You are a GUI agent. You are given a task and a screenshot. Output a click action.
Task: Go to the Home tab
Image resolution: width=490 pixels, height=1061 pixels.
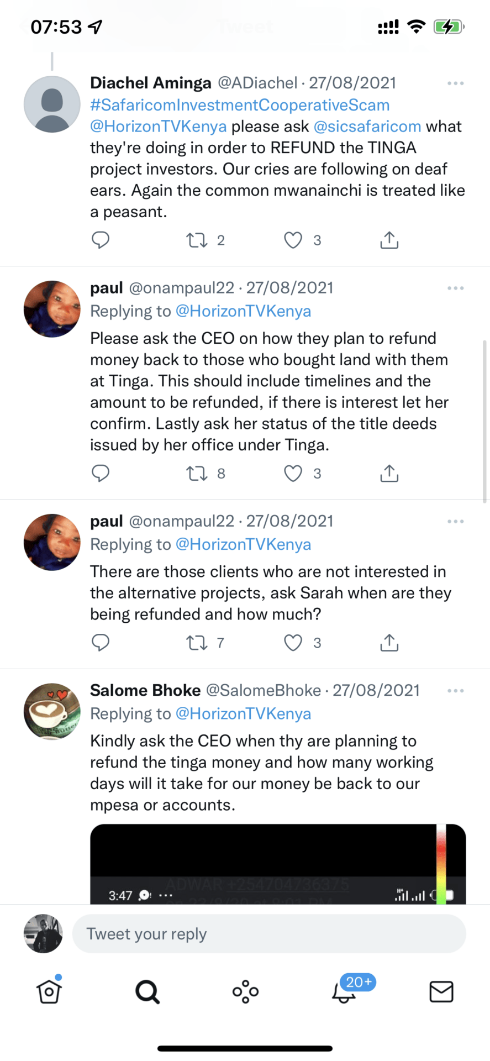pyautogui.click(x=49, y=992)
